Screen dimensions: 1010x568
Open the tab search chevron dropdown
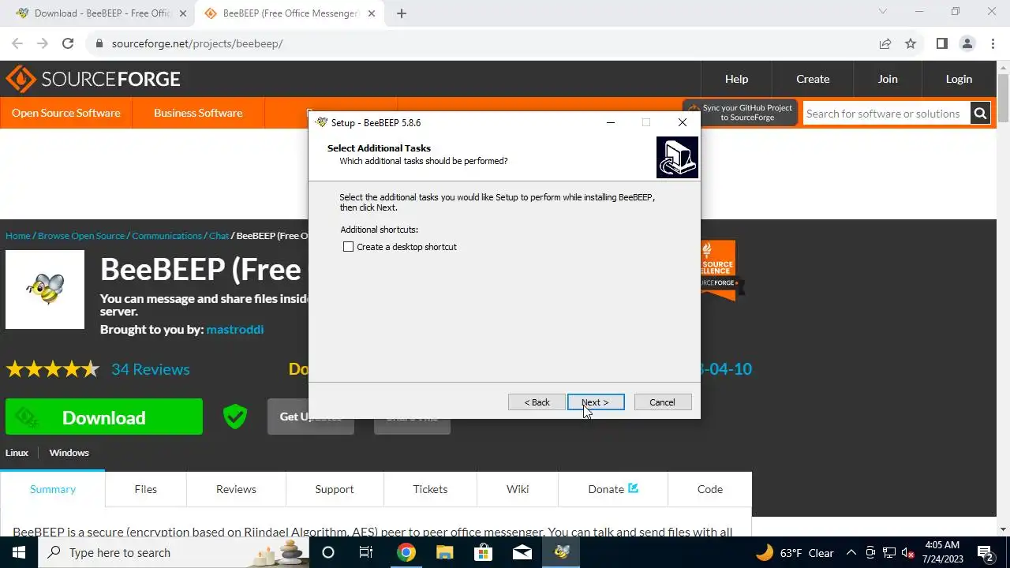click(883, 12)
